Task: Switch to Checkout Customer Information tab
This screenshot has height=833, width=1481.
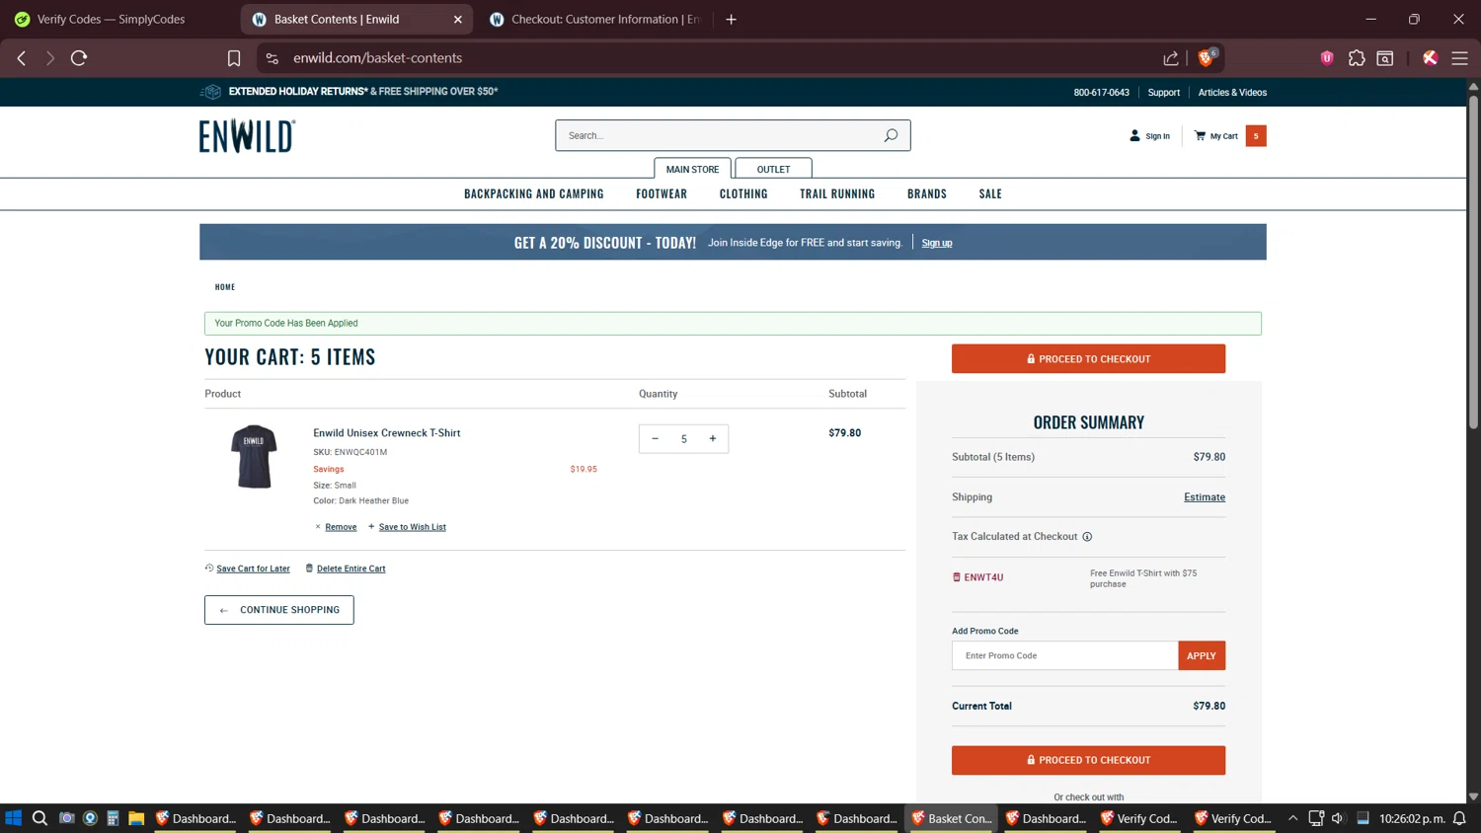Action: [x=596, y=19]
